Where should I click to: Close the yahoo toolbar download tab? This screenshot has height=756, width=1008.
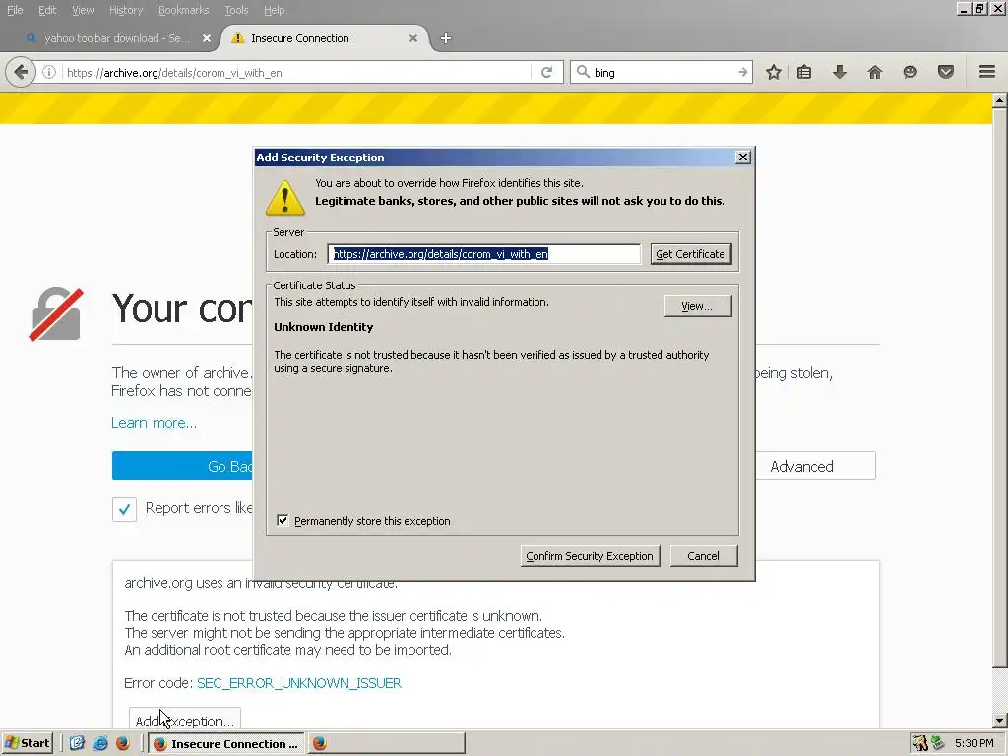click(207, 38)
